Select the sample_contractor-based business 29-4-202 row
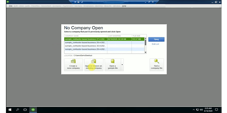 click(x=104, y=49)
